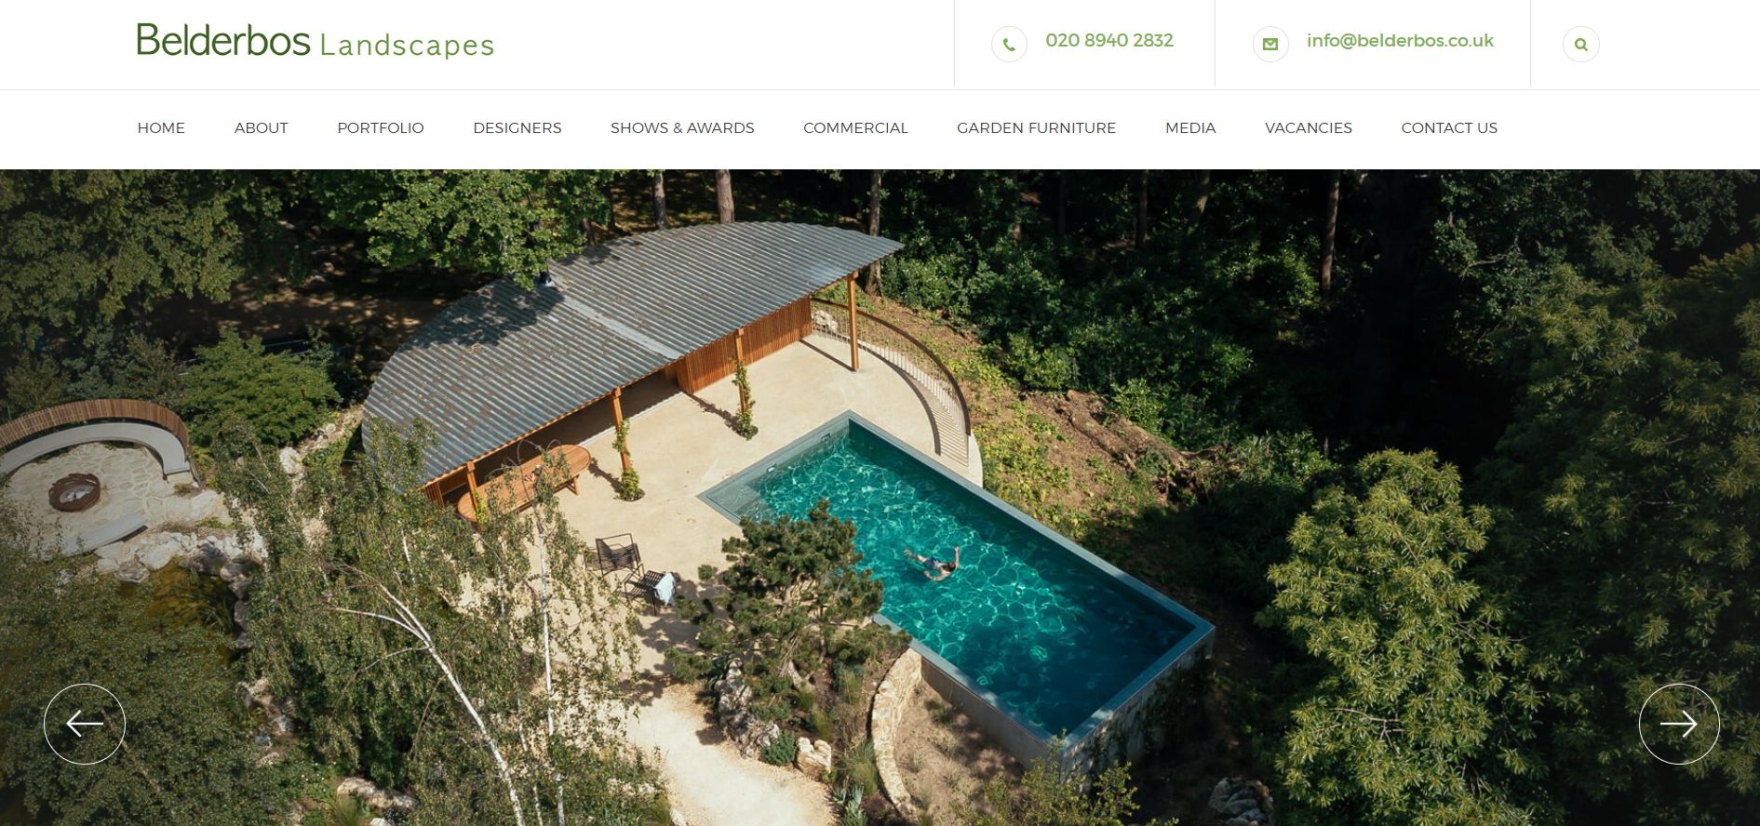Viewport: 1760px width, 826px height.
Task: Open the Shows & Awards menu
Action: click(682, 128)
